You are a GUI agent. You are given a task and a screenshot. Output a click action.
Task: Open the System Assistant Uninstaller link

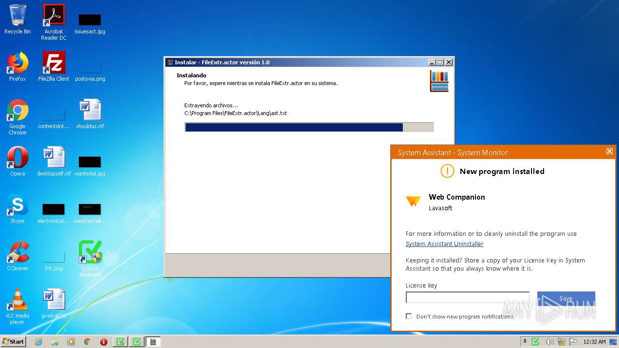pyautogui.click(x=444, y=244)
